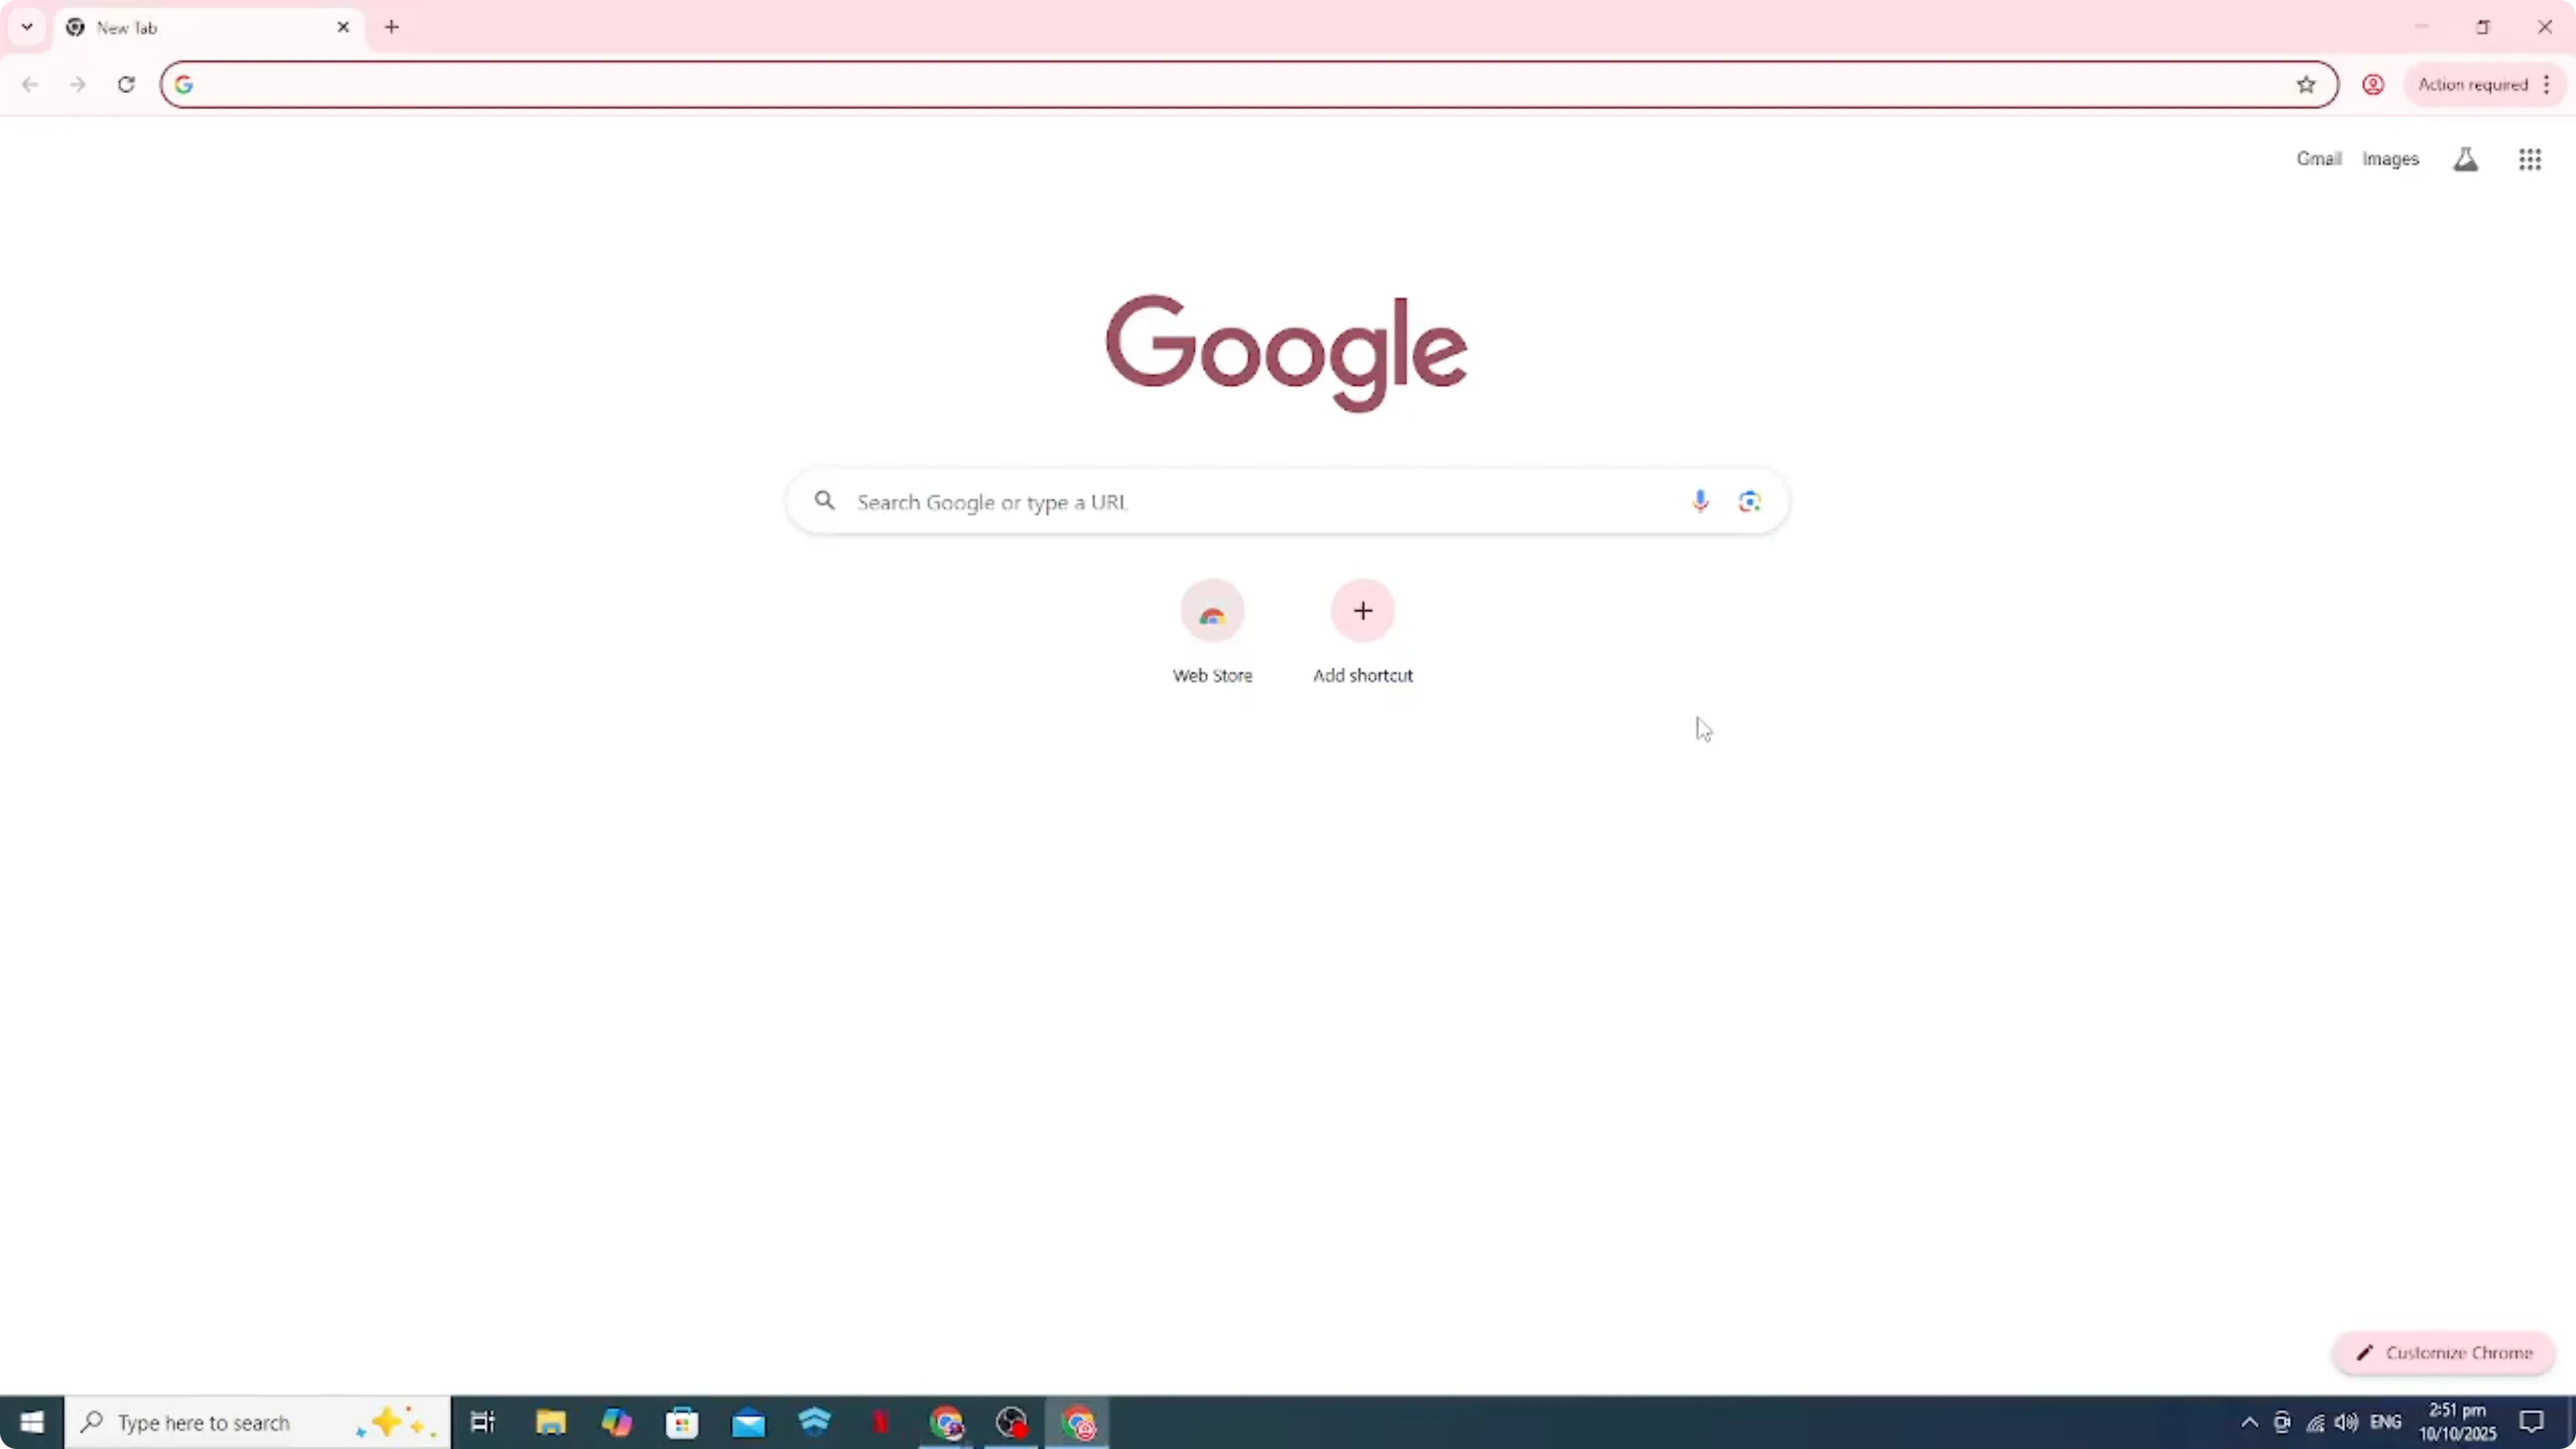This screenshot has height=1449, width=2576.
Task: Open a new tab with the plus button
Action: (x=391, y=27)
